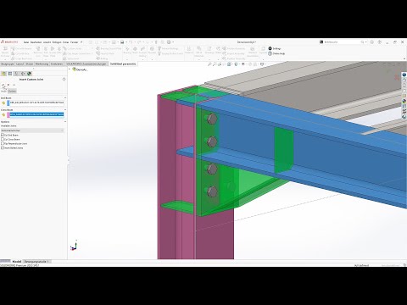Open the Ansicht menu
The height and width of the screenshot is (305, 407).
point(47,42)
